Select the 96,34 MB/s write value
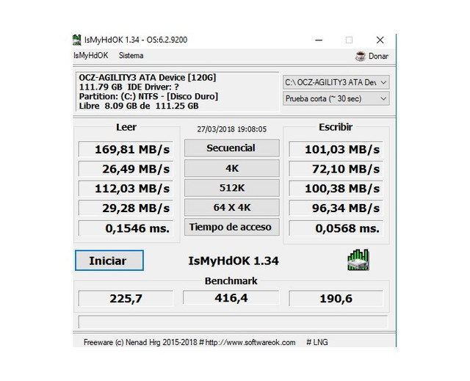Screen dimensions: 470x381 coord(336,208)
